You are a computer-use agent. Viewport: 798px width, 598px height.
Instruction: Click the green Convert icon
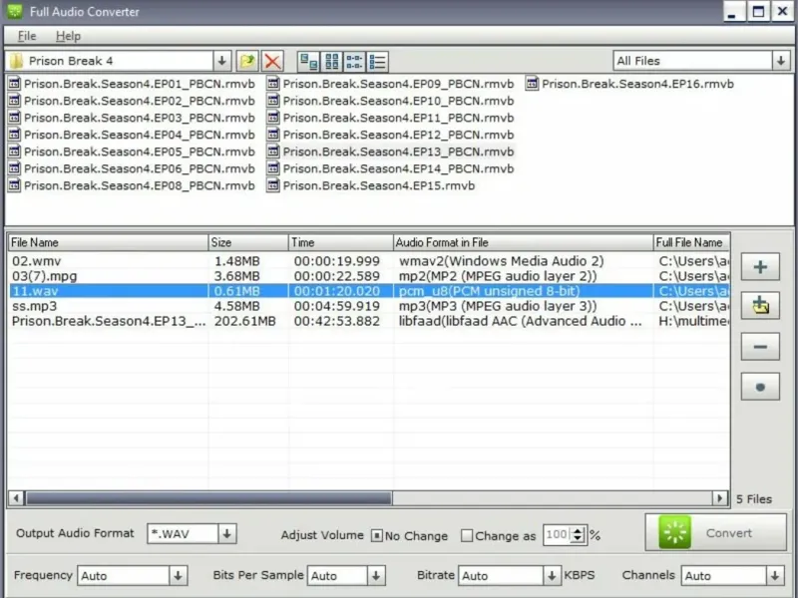click(675, 532)
